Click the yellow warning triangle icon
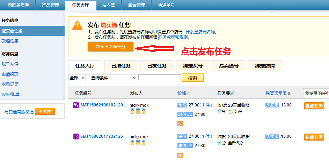Screen dimensions: 329x160 (77, 25)
